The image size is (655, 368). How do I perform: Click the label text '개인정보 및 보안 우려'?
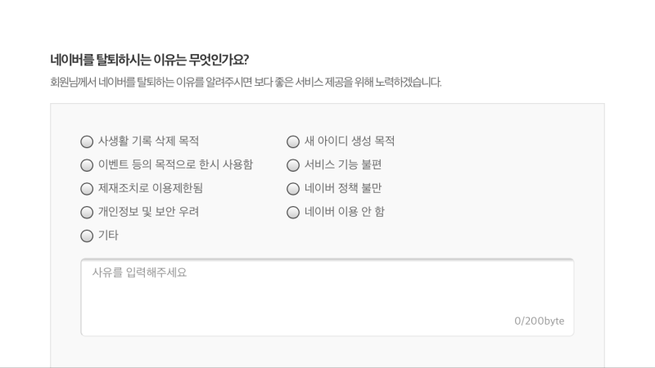[x=148, y=212]
